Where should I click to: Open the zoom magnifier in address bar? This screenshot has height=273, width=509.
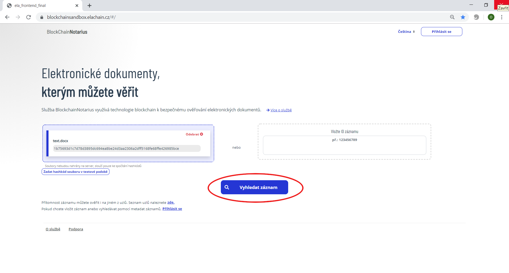(x=452, y=17)
